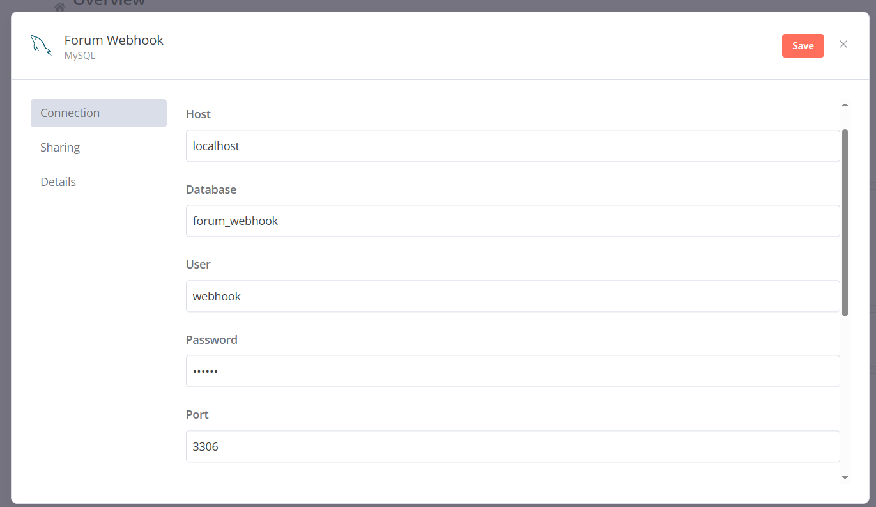Click into the Database field forum_webhook
Image resolution: width=876 pixels, height=507 pixels.
[x=512, y=221]
